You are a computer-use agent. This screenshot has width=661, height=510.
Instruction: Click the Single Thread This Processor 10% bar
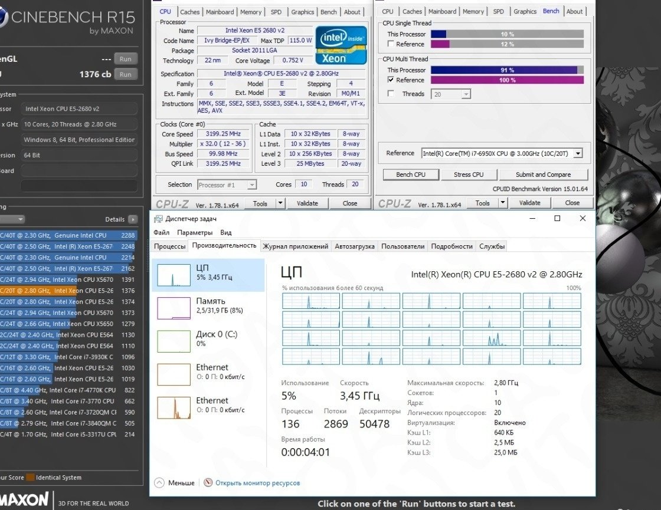click(507, 34)
